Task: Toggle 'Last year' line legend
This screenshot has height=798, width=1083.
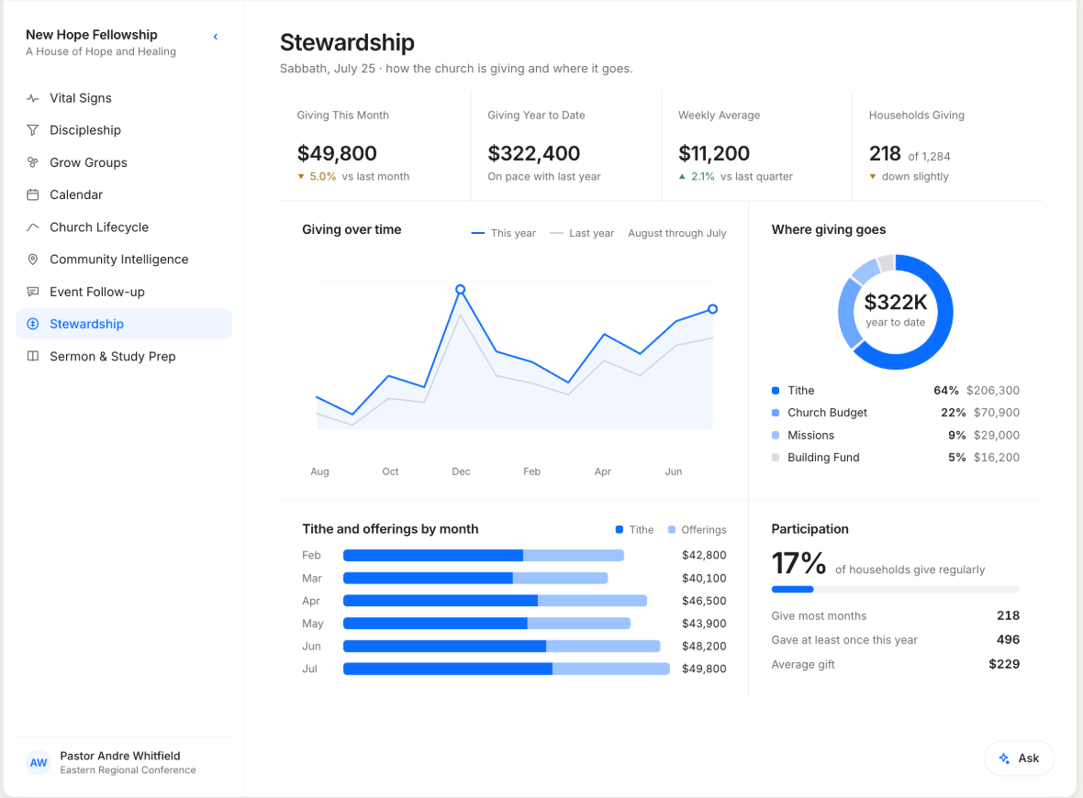Action: coord(582,233)
